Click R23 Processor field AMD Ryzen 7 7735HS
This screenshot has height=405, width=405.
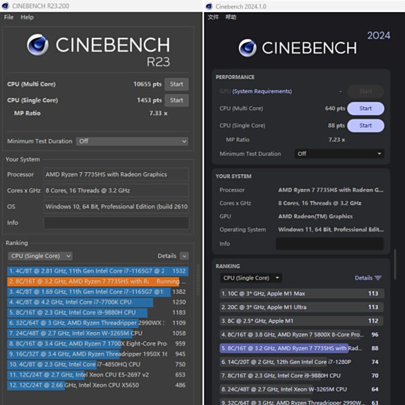(116, 175)
